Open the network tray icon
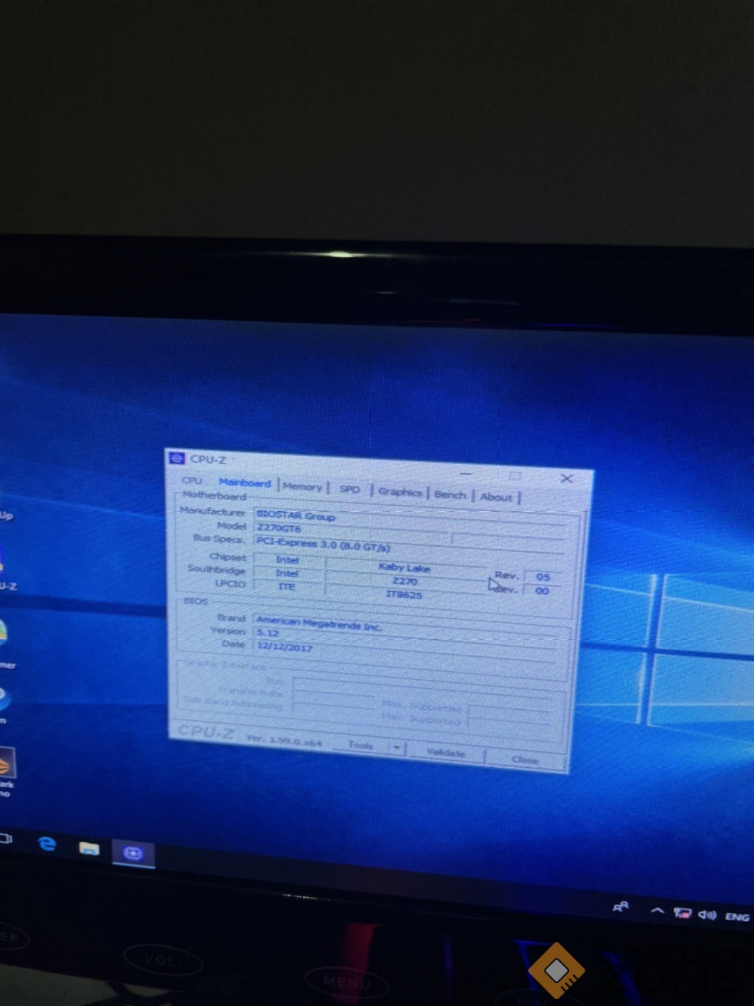Screen dimensions: 754x1006 click(x=682, y=913)
